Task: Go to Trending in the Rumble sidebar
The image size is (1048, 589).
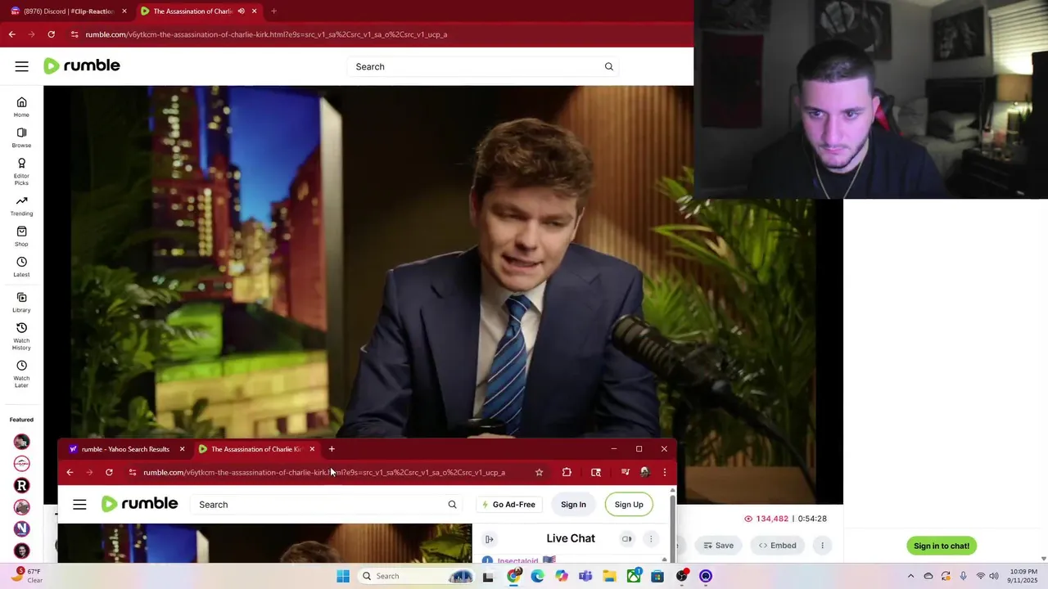Action: point(21,205)
